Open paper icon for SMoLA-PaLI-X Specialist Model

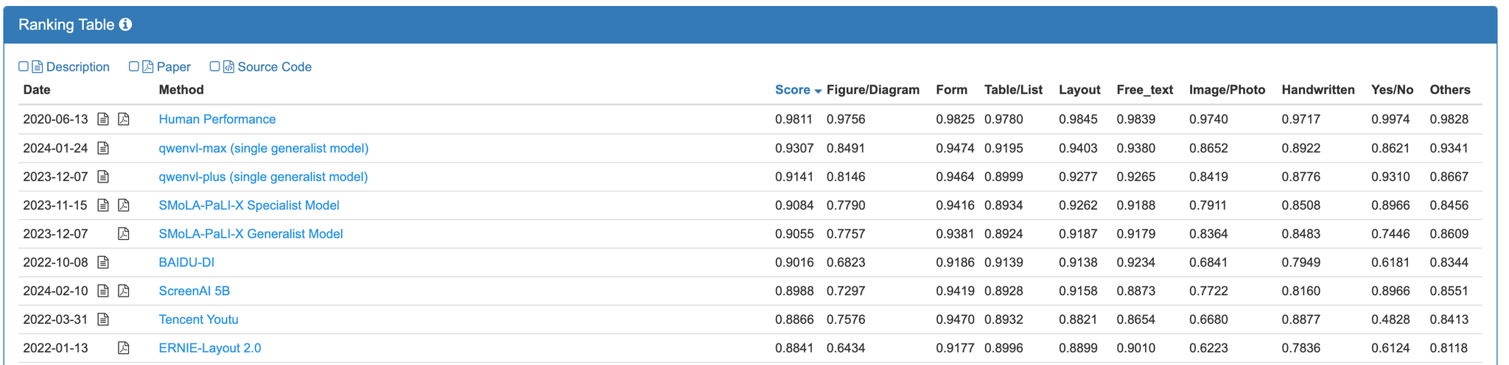pos(124,205)
